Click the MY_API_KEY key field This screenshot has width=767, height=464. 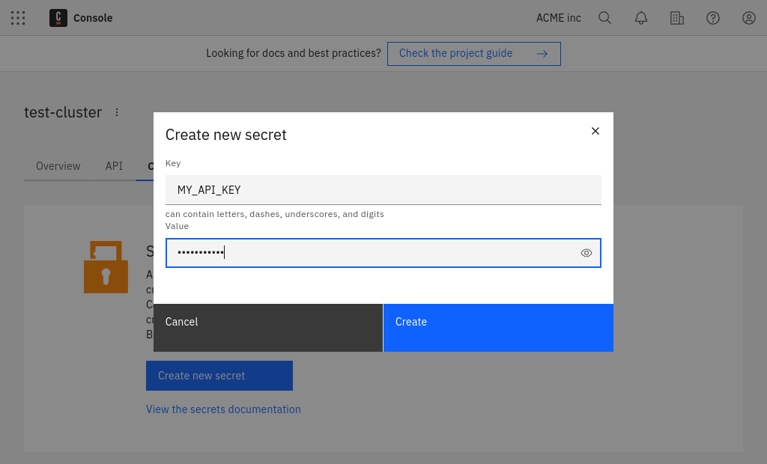click(x=383, y=189)
